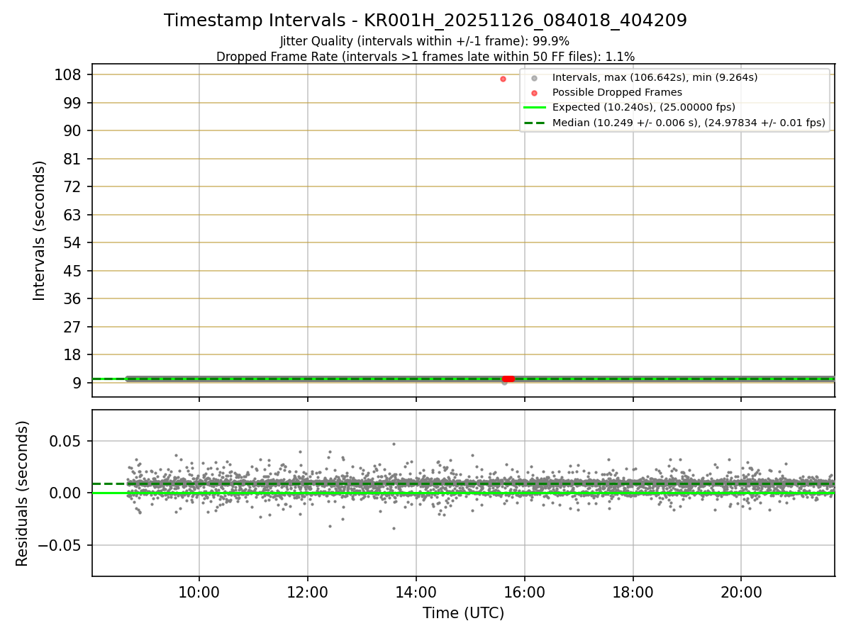Click the x-axis tick label '16:00'
The width and height of the screenshot is (851, 638).
tap(524, 593)
